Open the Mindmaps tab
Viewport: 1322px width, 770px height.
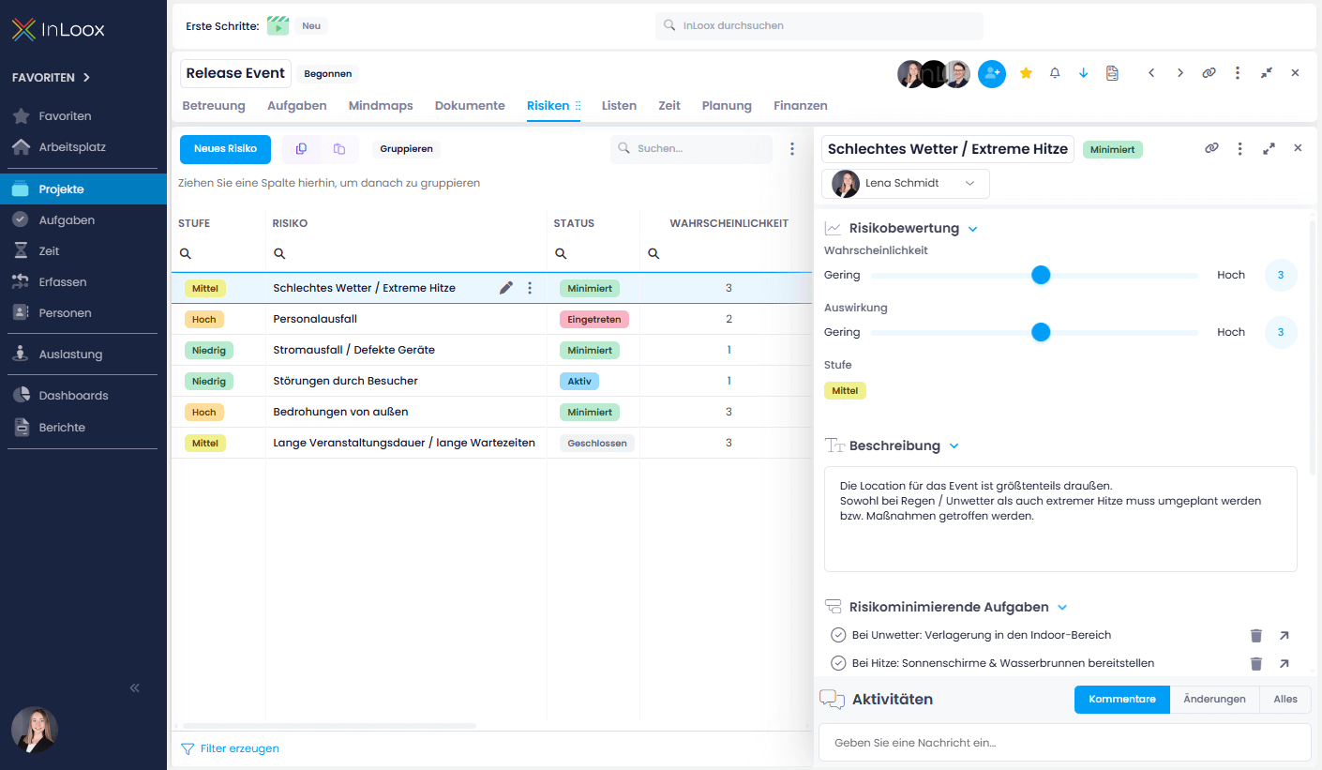click(381, 105)
